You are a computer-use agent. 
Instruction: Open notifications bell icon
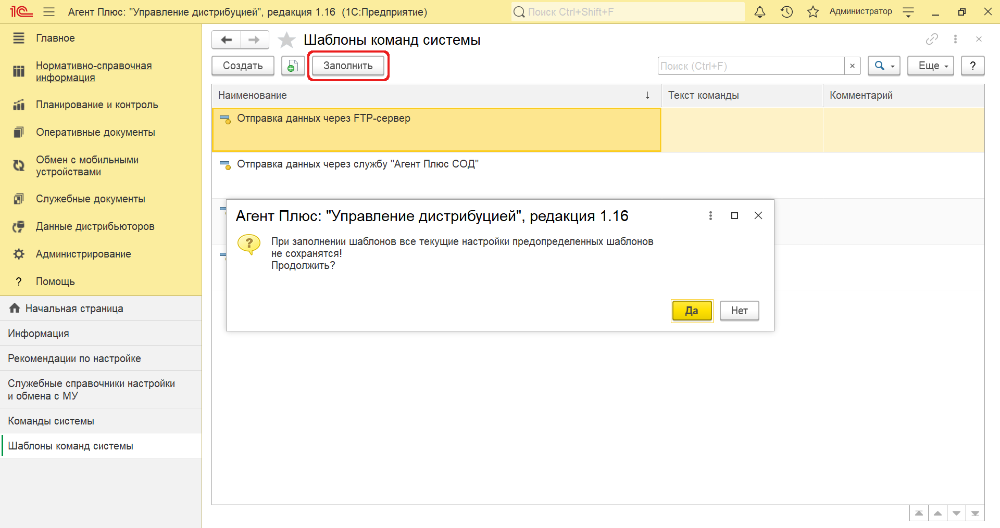click(760, 11)
